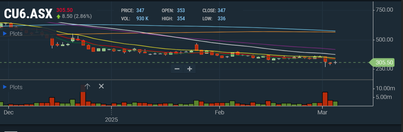Click the Mar label on time axis
Image resolution: width=403 pixels, height=132 pixels.
[x=322, y=112]
